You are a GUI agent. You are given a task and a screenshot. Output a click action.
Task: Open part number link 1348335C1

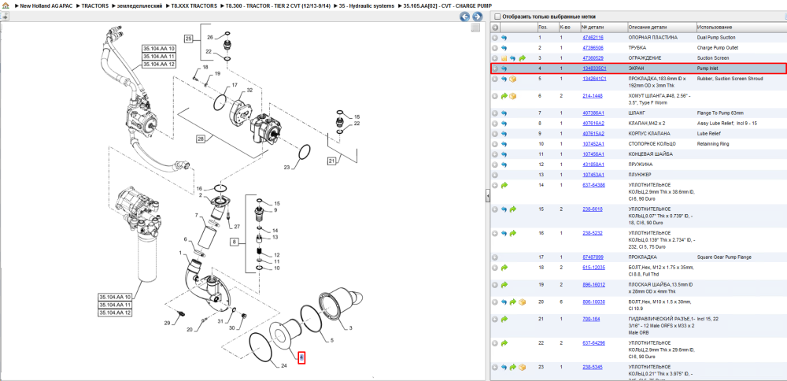pos(594,68)
